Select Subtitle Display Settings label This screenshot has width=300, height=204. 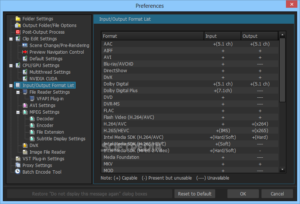click(x=61, y=139)
